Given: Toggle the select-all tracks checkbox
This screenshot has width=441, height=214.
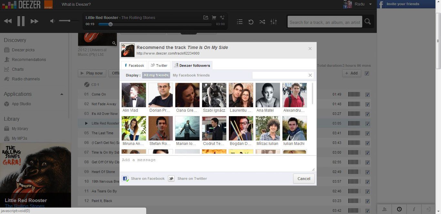Looking at the screenshot, I should (367, 73).
